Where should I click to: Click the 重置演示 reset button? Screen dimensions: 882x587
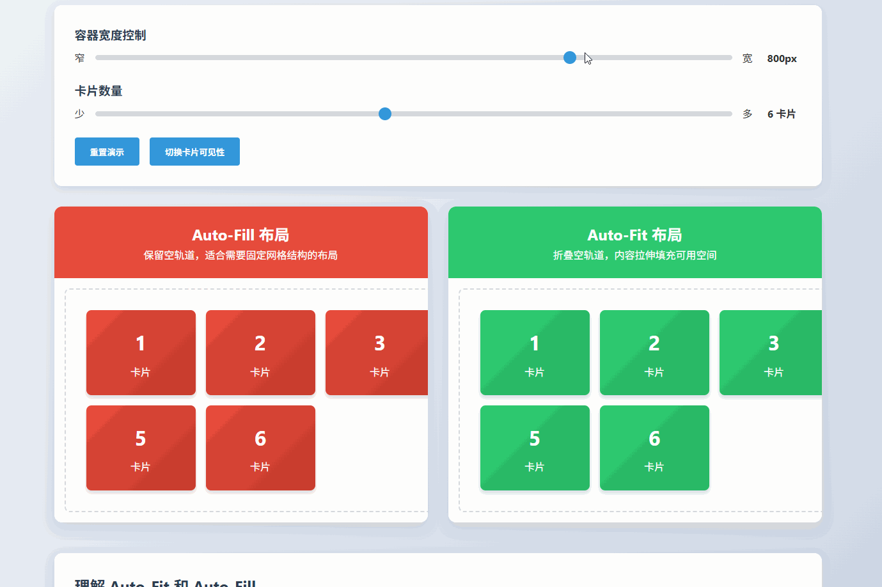click(x=107, y=152)
